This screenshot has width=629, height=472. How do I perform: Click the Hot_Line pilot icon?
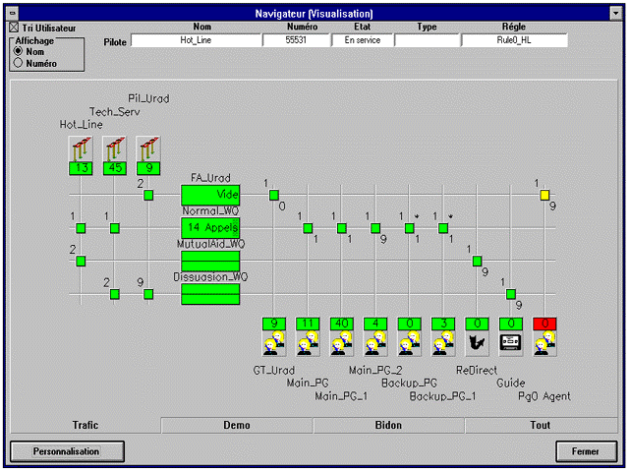(x=81, y=148)
